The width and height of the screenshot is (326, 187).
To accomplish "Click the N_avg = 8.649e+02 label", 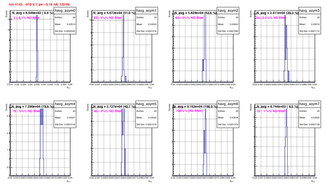I will tap(33, 13).
